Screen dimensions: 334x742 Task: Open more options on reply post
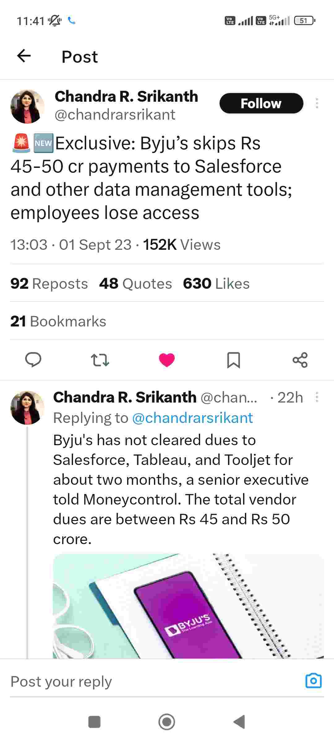tap(317, 397)
